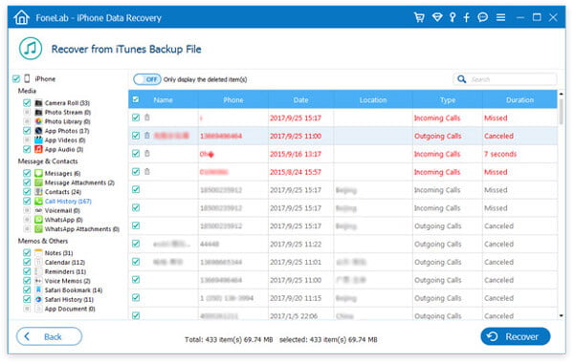Click the diamond icon in title bar
The image size is (574, 364).
point(437,17)
